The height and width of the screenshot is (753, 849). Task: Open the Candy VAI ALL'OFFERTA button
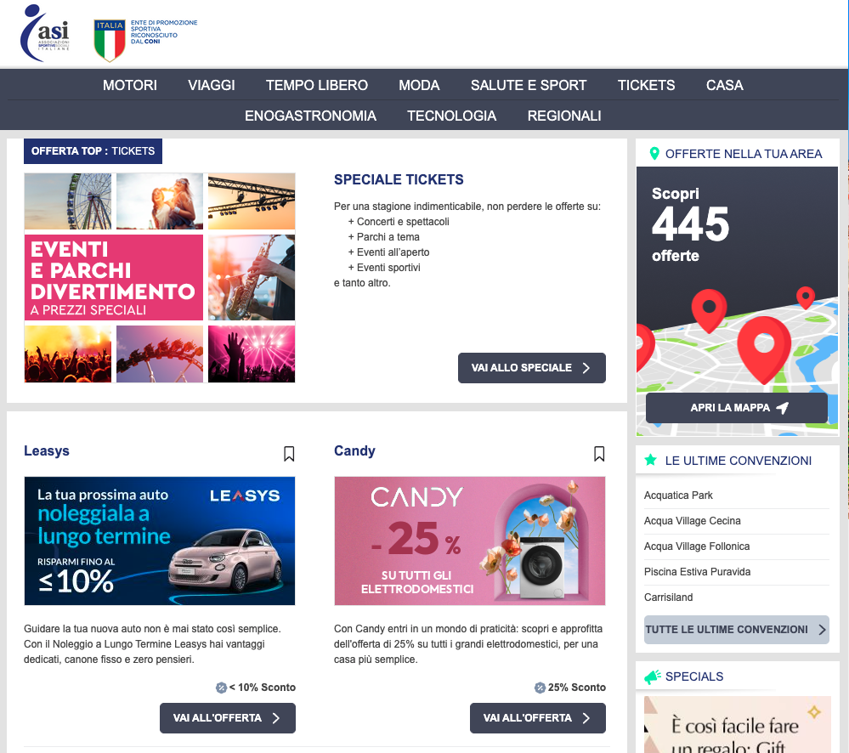coord(538,718)
